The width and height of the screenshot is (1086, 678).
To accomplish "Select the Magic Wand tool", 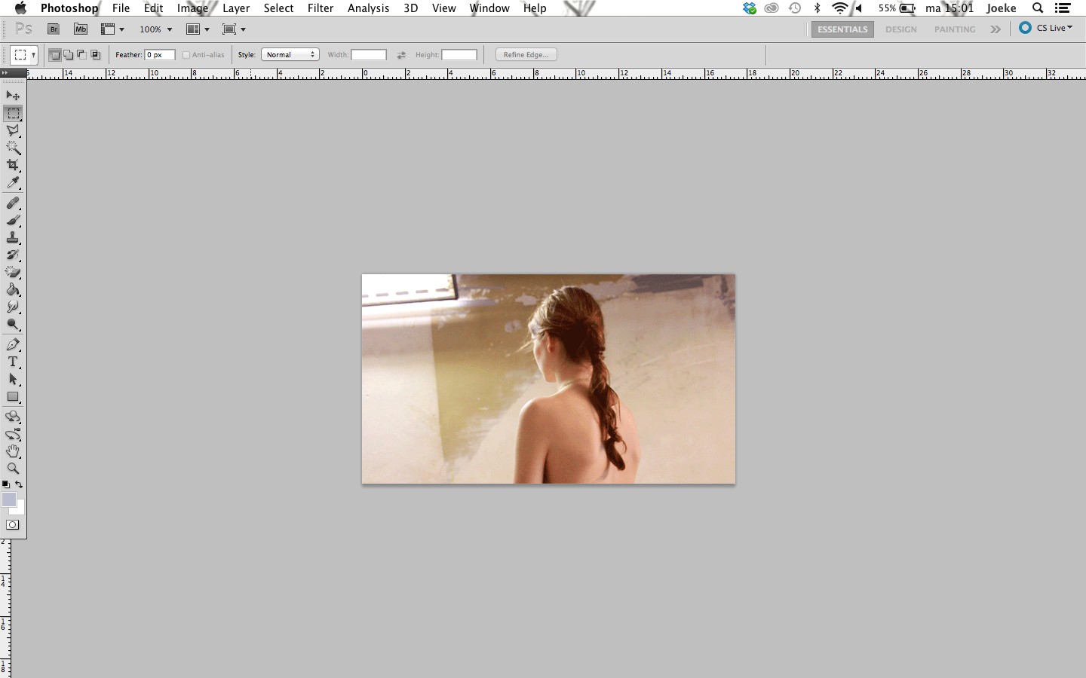I will [x=13, y=148].
